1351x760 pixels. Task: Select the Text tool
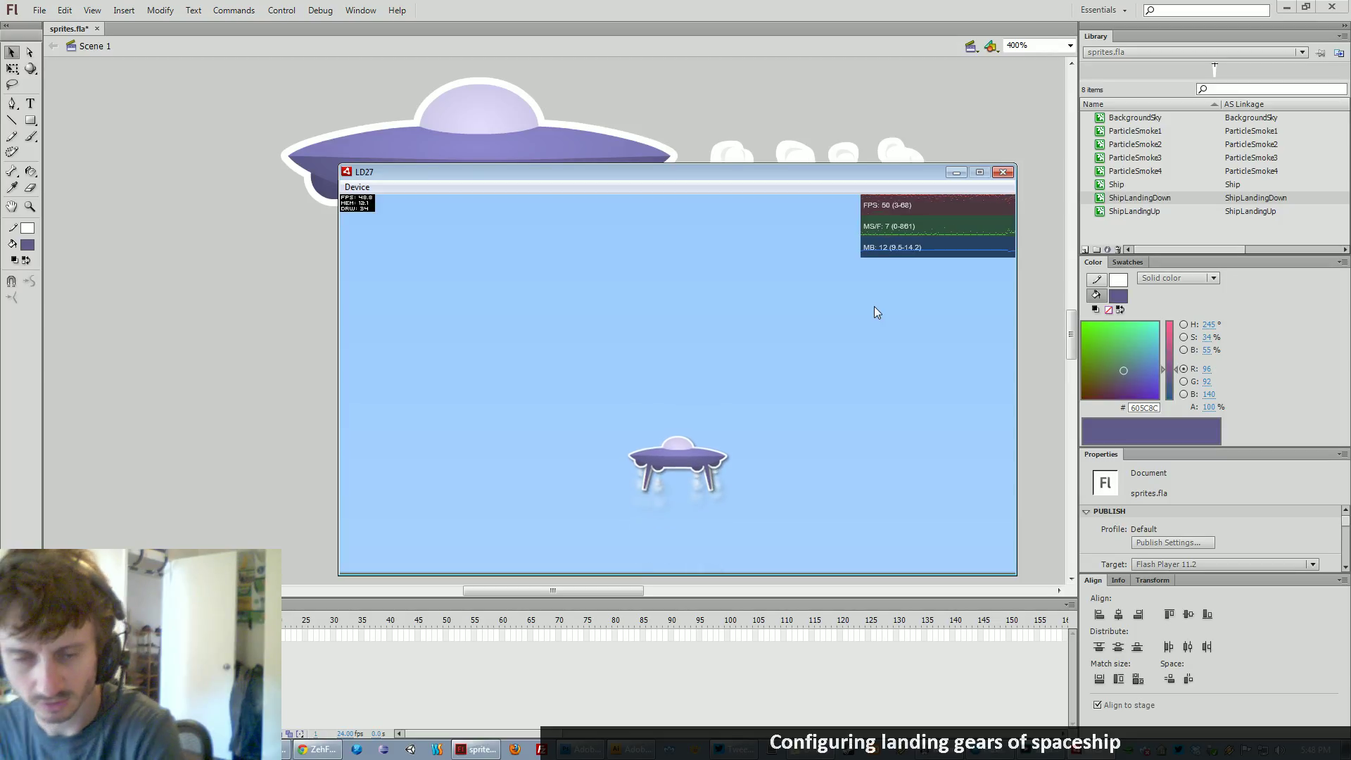[x=30, y=103]
